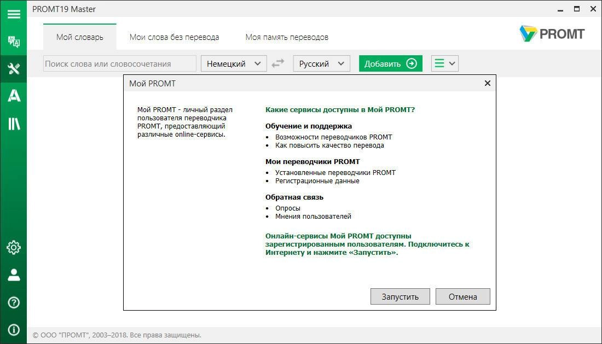Click 'Возможности переводчиков PROMT' text

tap(334, 137)
